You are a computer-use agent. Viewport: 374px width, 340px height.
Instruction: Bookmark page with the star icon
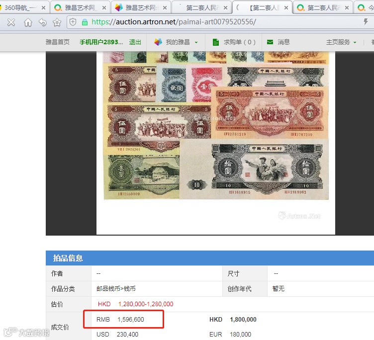[57, 22]
